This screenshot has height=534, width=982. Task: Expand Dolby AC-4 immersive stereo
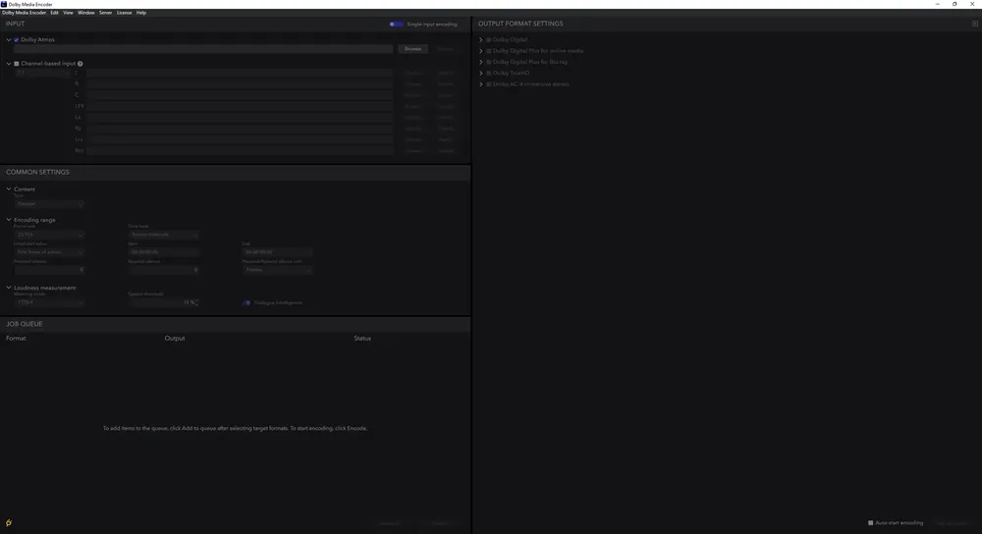[x=481, y=83]
